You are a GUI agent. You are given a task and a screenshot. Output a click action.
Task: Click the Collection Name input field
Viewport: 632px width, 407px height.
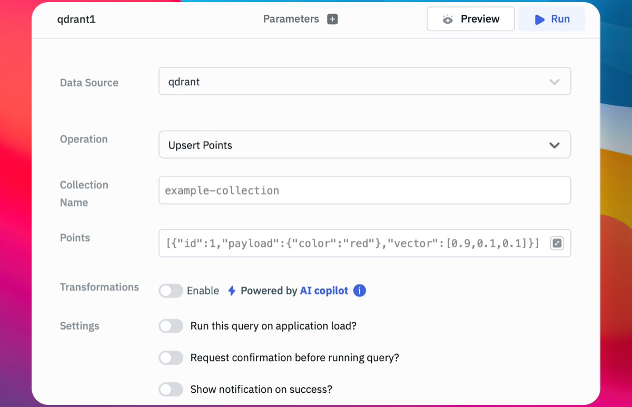click(364, 190)
